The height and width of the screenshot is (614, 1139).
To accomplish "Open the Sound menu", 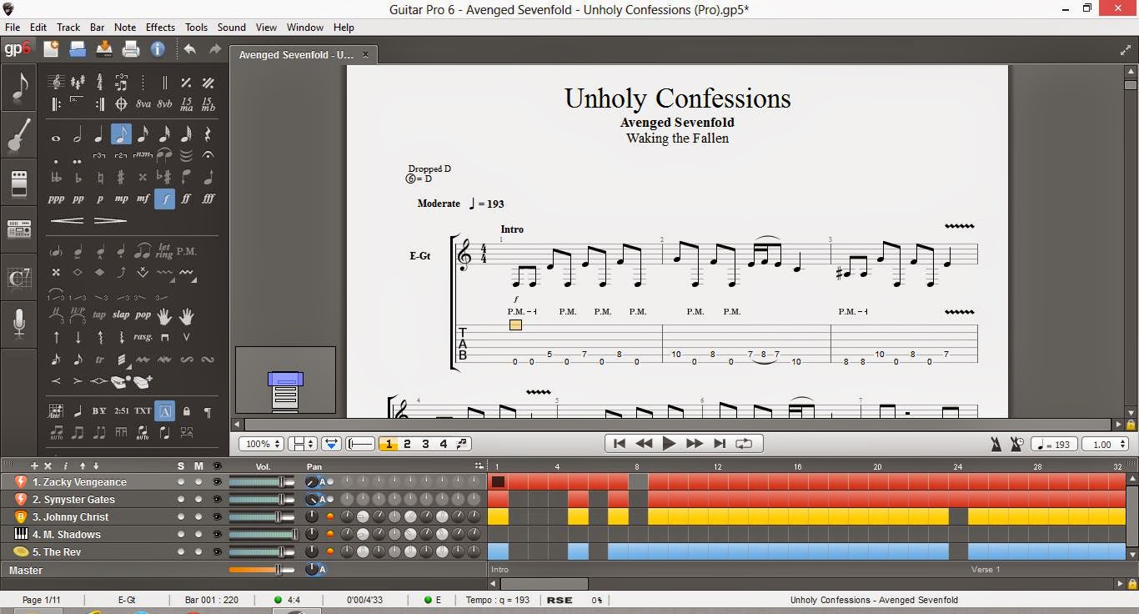I will [x=231, y=27].
